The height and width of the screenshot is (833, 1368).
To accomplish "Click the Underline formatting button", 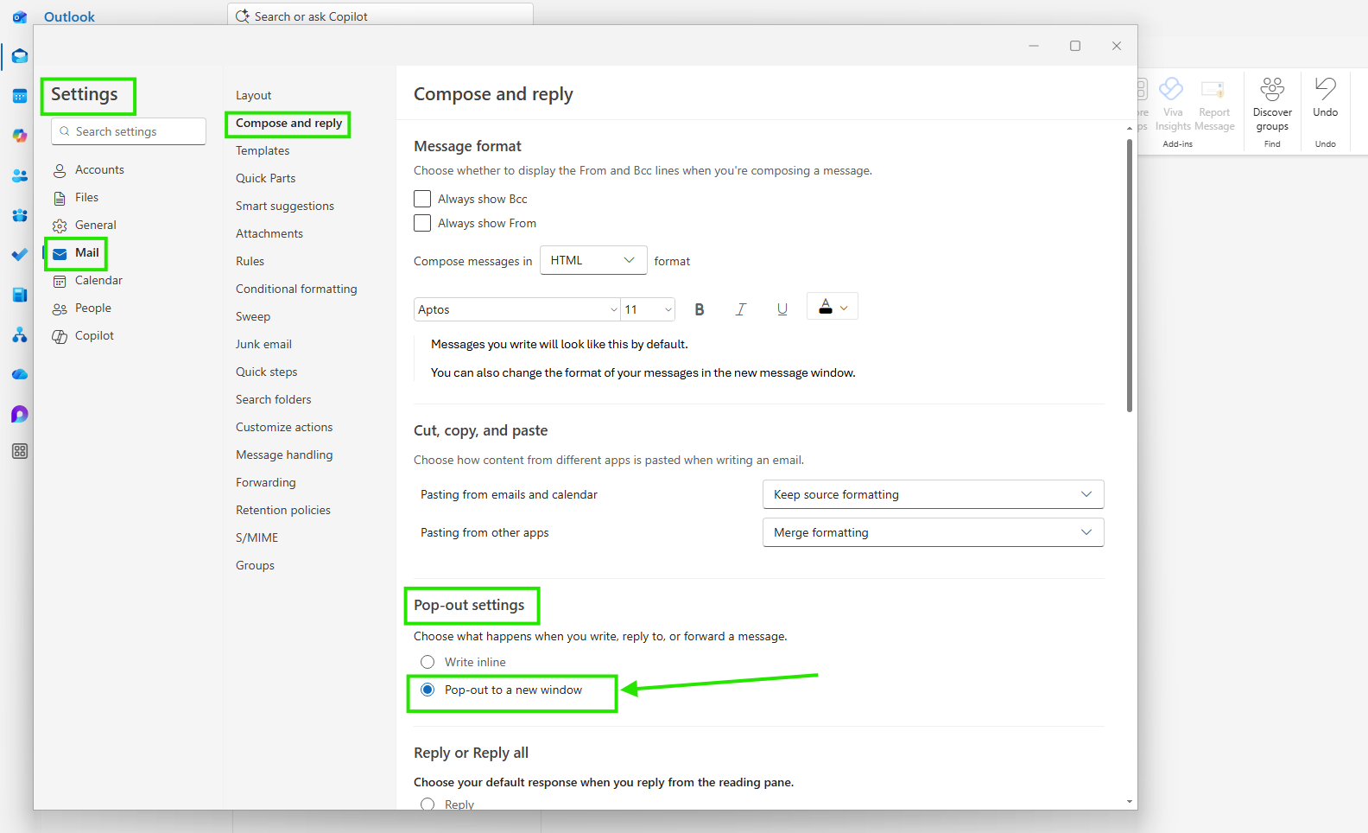I will click(782, 309).
